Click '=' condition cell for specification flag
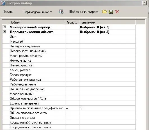The image size is (149, 130). [72, 108]
